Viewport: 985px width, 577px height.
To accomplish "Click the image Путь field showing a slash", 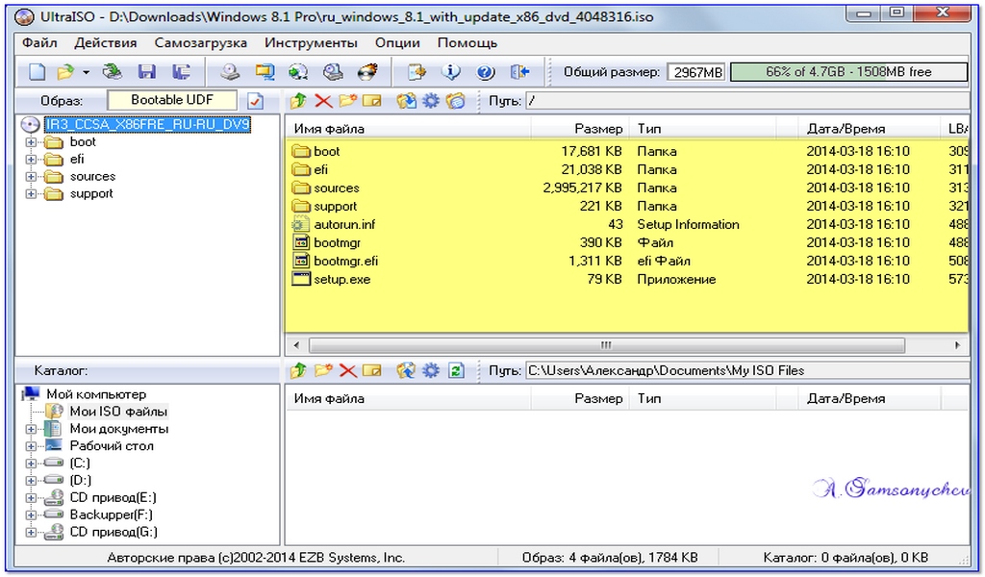I will [x=747, y=100].
